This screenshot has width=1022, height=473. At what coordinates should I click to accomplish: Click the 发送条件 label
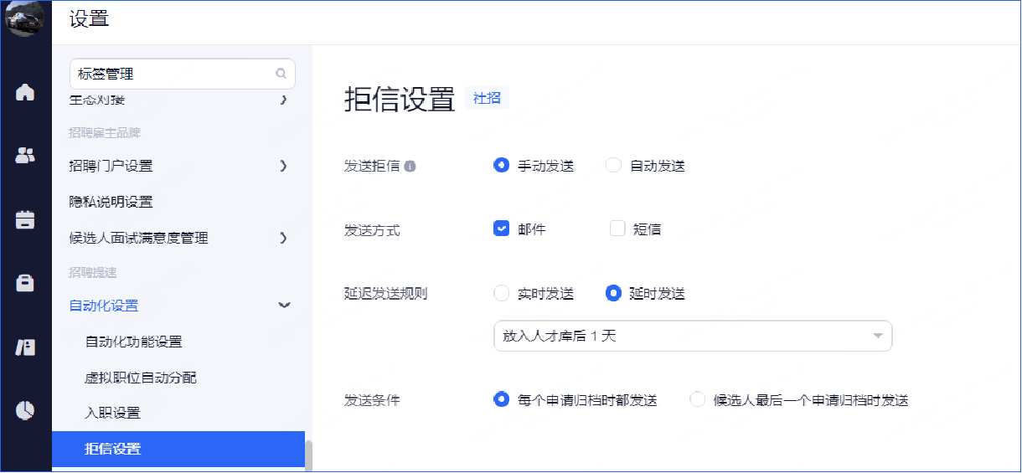(372, 400)
